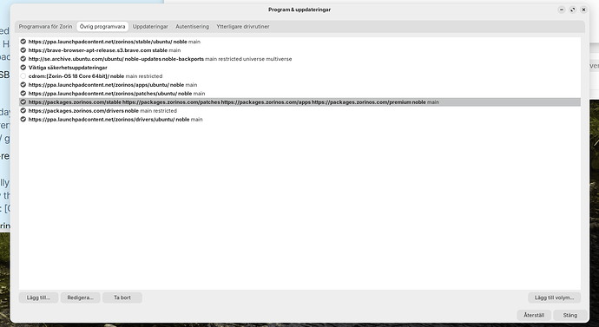
Task: Enable the cdrom Zorin-OS 18 Core source
Action: point(23,76)
